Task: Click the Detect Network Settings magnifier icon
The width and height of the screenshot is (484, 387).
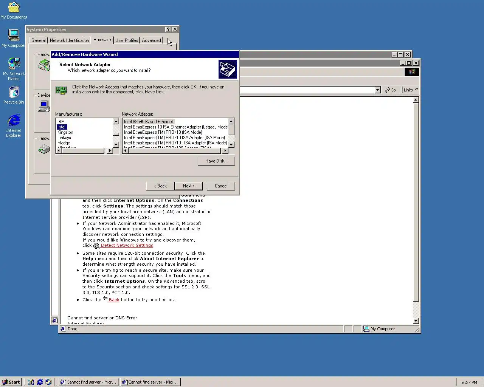Action: (x=96, y=246)
